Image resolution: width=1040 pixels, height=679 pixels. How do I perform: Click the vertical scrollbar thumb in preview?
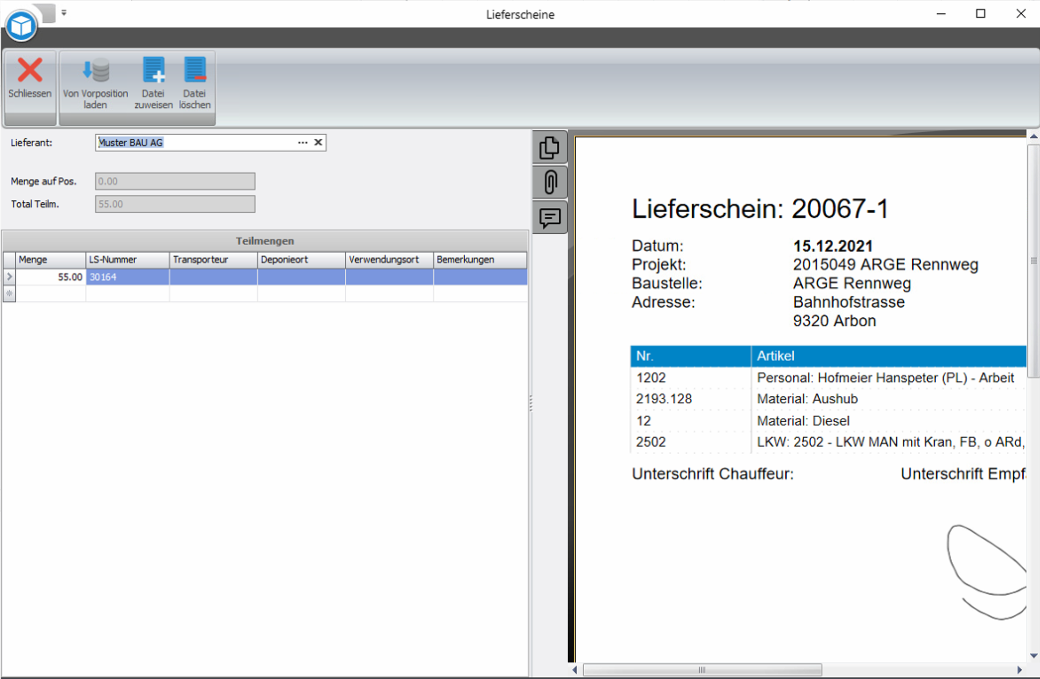1034,261
